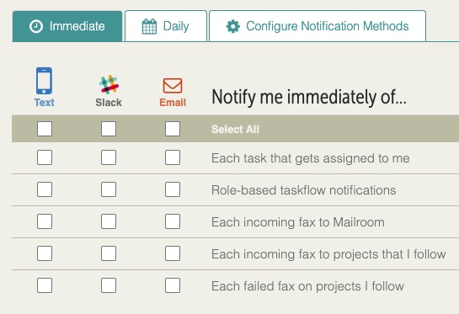Switch to the Daily tab
Screen dimensions: 459x314
(166, 26)
